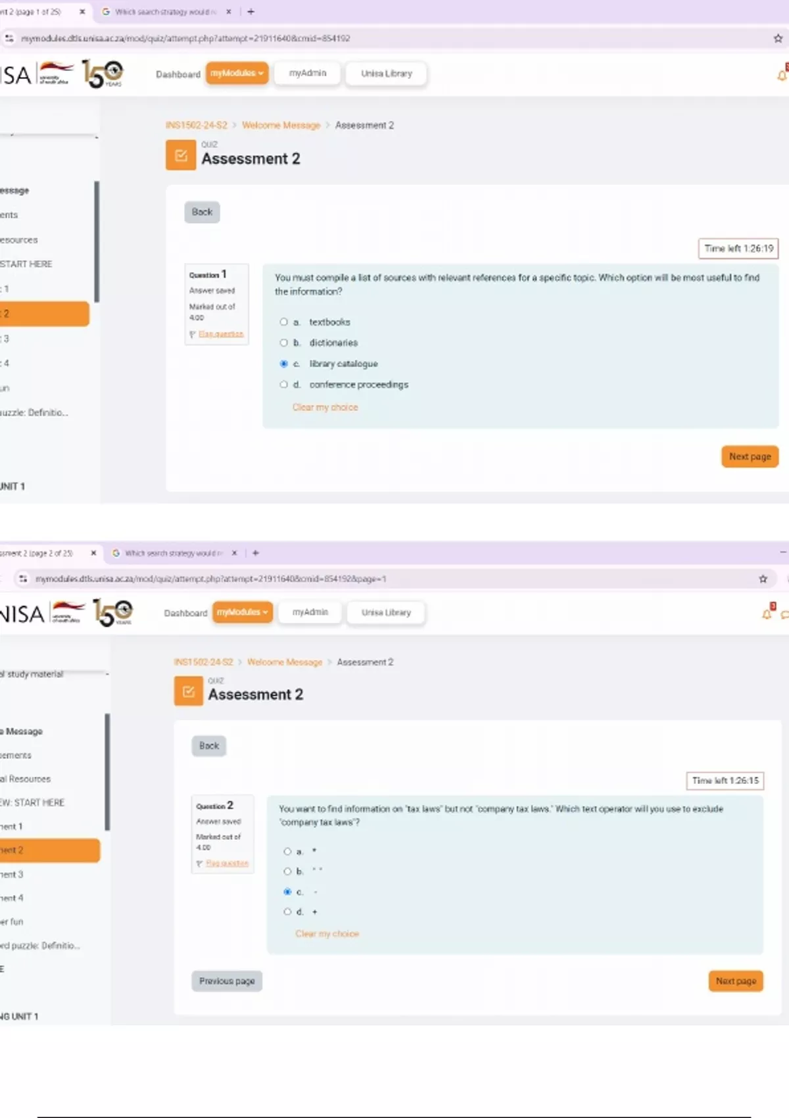Screen dimensions: 789x1118
Task: Choose the 'conference proceedings' answer
Action: [284, 385]
